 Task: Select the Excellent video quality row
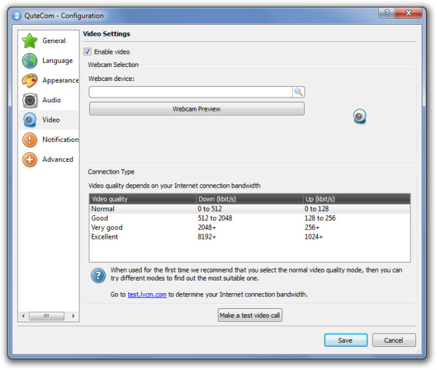(250, 237)
